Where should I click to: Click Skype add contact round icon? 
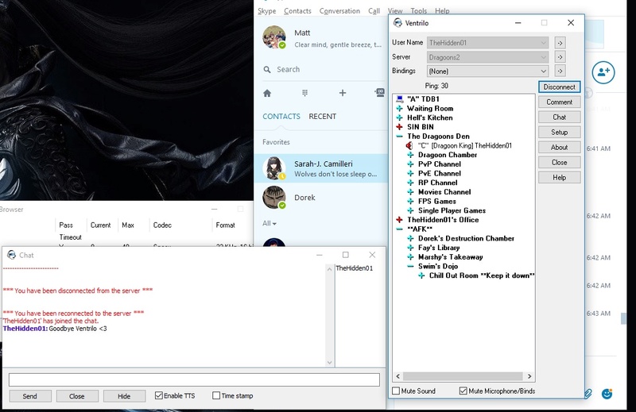[603, 72]
